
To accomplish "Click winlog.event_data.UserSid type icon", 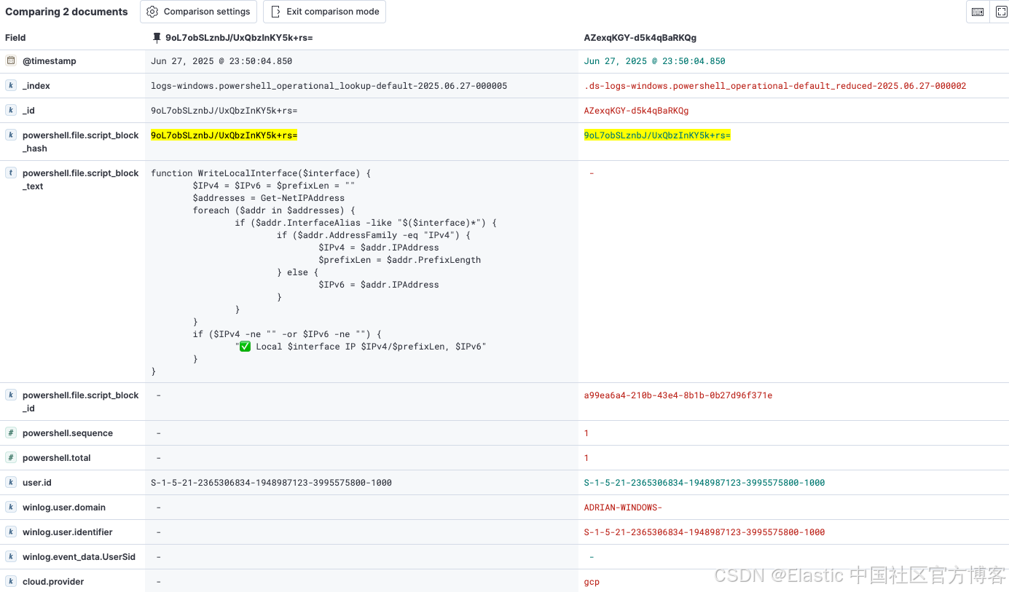I will pos(11,556).
